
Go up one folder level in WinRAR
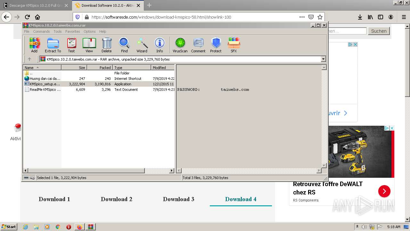tap(29, 59)
